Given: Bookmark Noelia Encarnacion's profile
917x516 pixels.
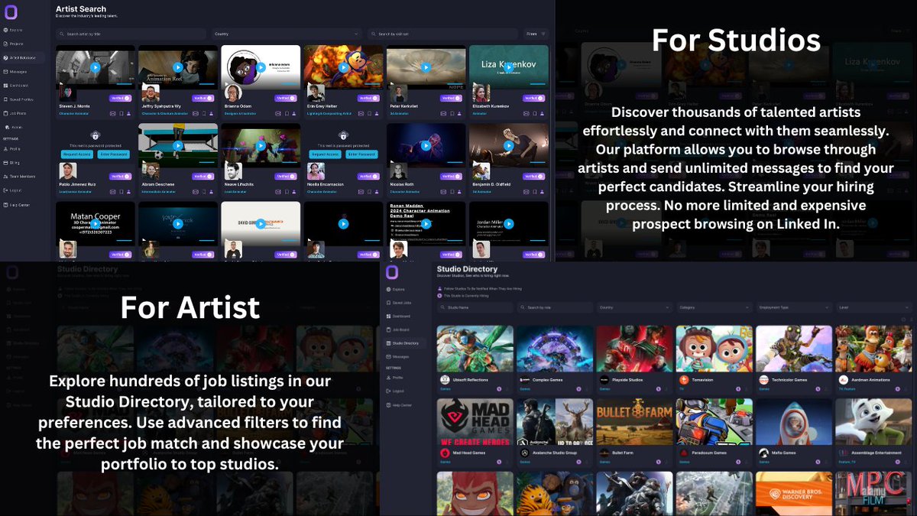Looking at the screenshot, I should point(368,192).
